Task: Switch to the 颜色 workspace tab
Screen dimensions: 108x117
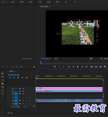Action: pos(31,2)
